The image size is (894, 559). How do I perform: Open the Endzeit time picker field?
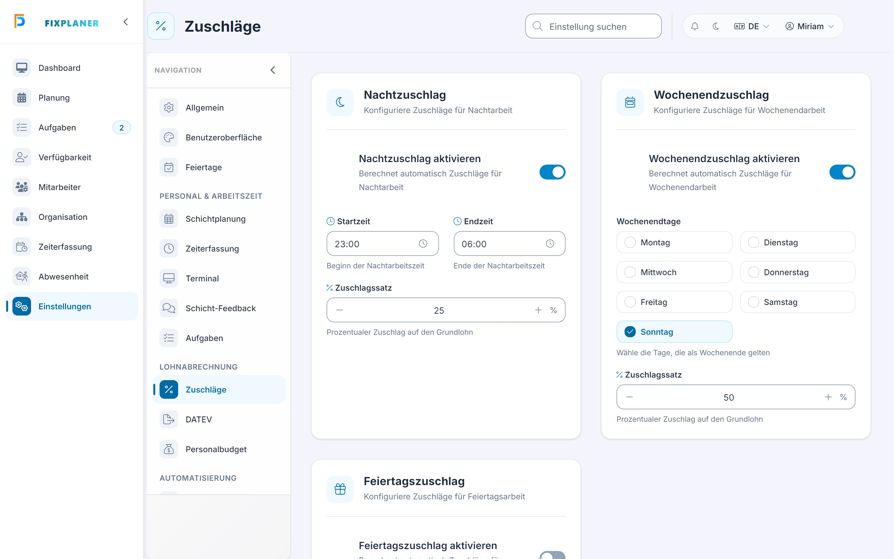[x=509, y=244]
